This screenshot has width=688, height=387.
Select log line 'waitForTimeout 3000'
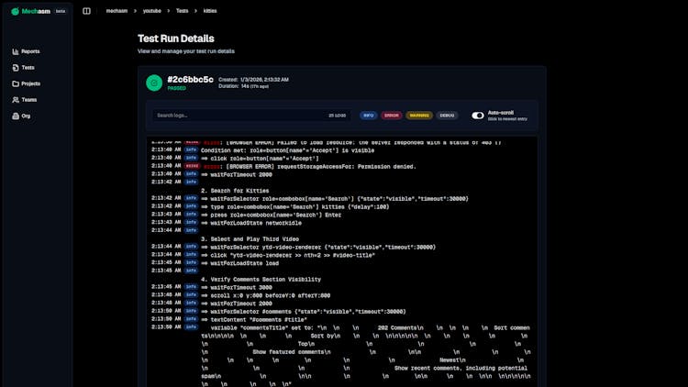pyautogui.click(x=237, y=287)
